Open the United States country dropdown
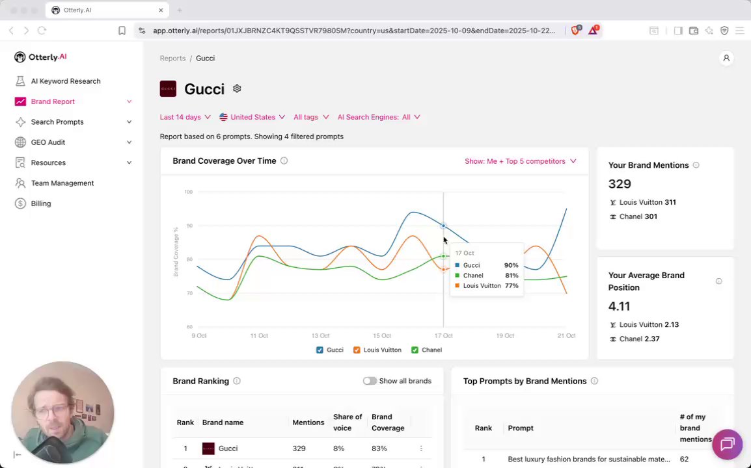751x468 pixels. [x=252, y=117]
